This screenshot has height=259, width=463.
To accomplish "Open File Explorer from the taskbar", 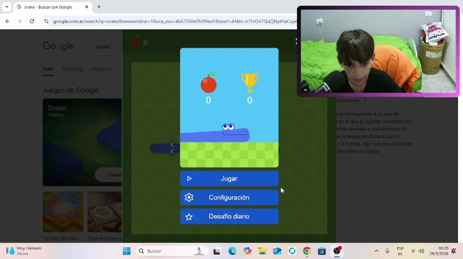I will click(262, 251).
